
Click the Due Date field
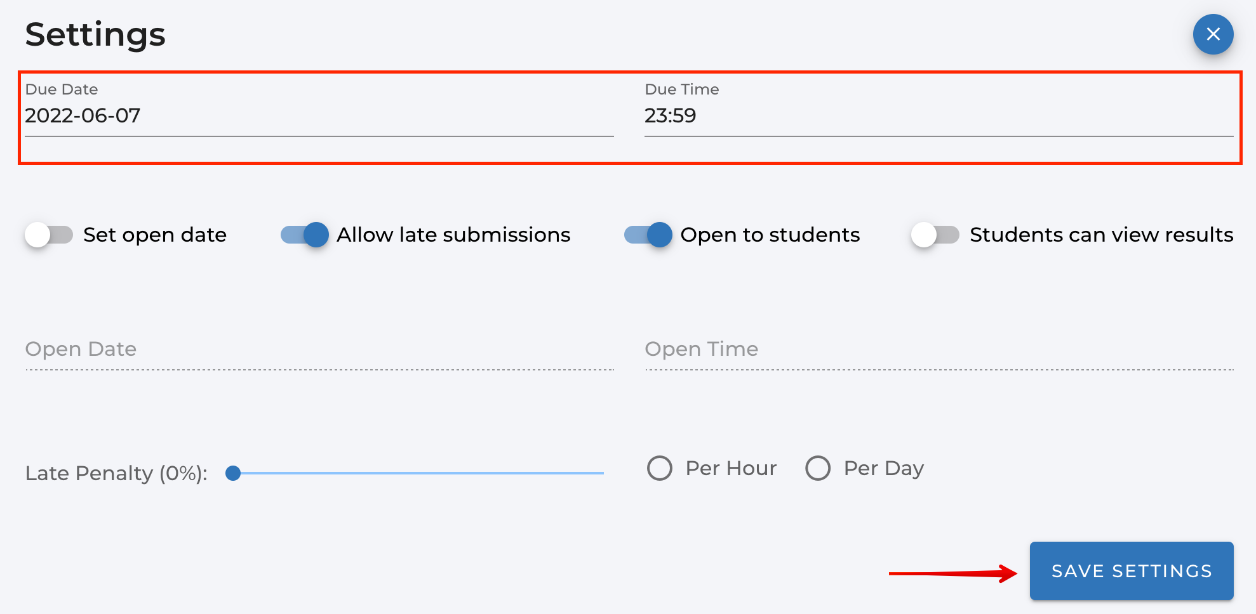pyautogui.click(x=319, y=115)
